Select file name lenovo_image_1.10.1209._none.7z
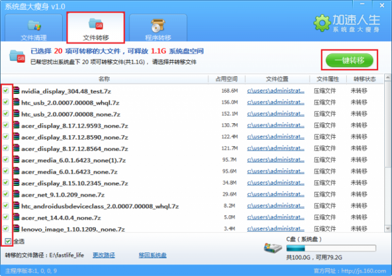 (73, 229)
